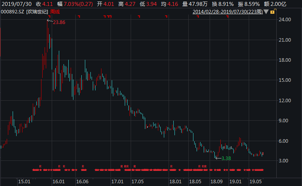Viewport: 302px width, 186px height.
Task: Click the 15.01 label on time axis
Action: (24, 181)
